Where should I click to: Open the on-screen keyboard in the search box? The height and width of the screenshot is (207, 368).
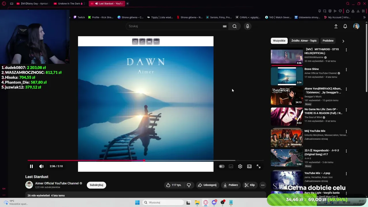tap(225, 26)
